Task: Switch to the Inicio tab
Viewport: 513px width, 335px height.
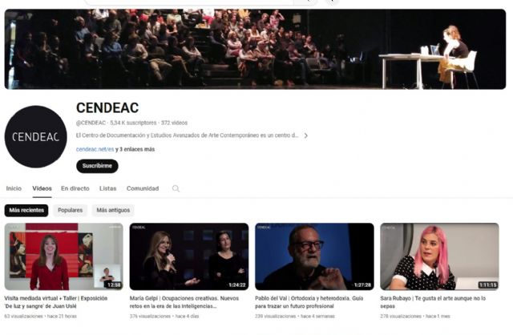Action: tap(14, 188)
